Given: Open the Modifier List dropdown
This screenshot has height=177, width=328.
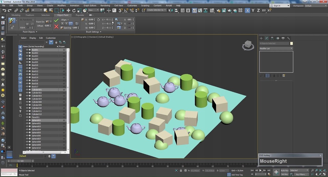Looking at the screenshot, I should [x=276, y=48].
